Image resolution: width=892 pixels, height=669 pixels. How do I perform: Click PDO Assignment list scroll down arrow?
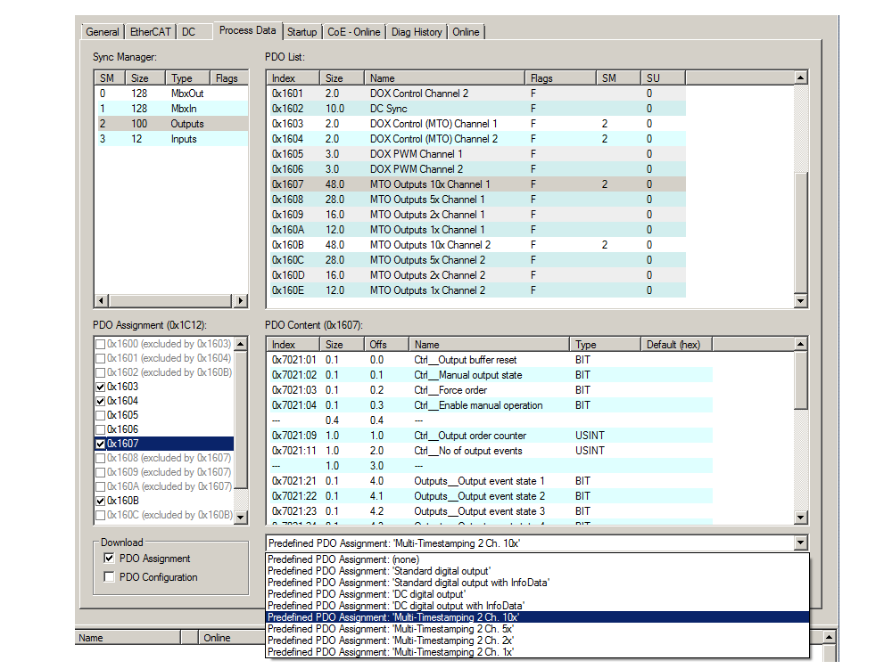coord(241,517)
